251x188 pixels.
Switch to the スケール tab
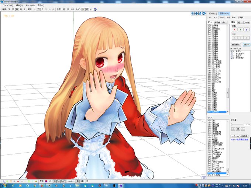(247, 22)
